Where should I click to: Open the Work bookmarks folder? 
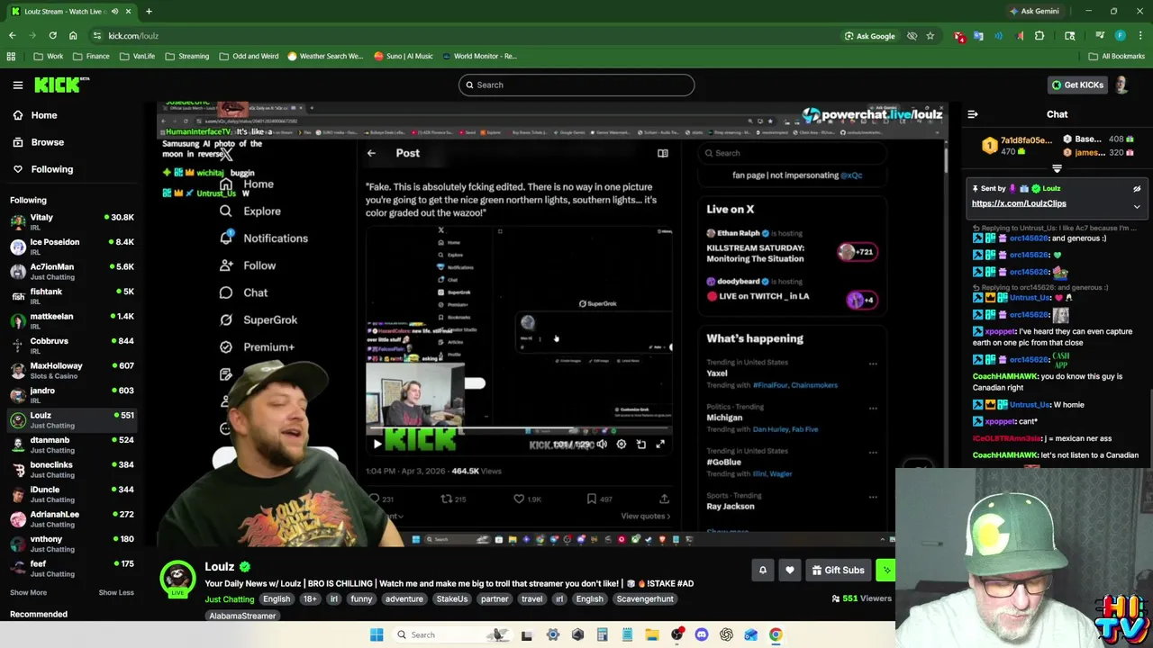point(49,56)
